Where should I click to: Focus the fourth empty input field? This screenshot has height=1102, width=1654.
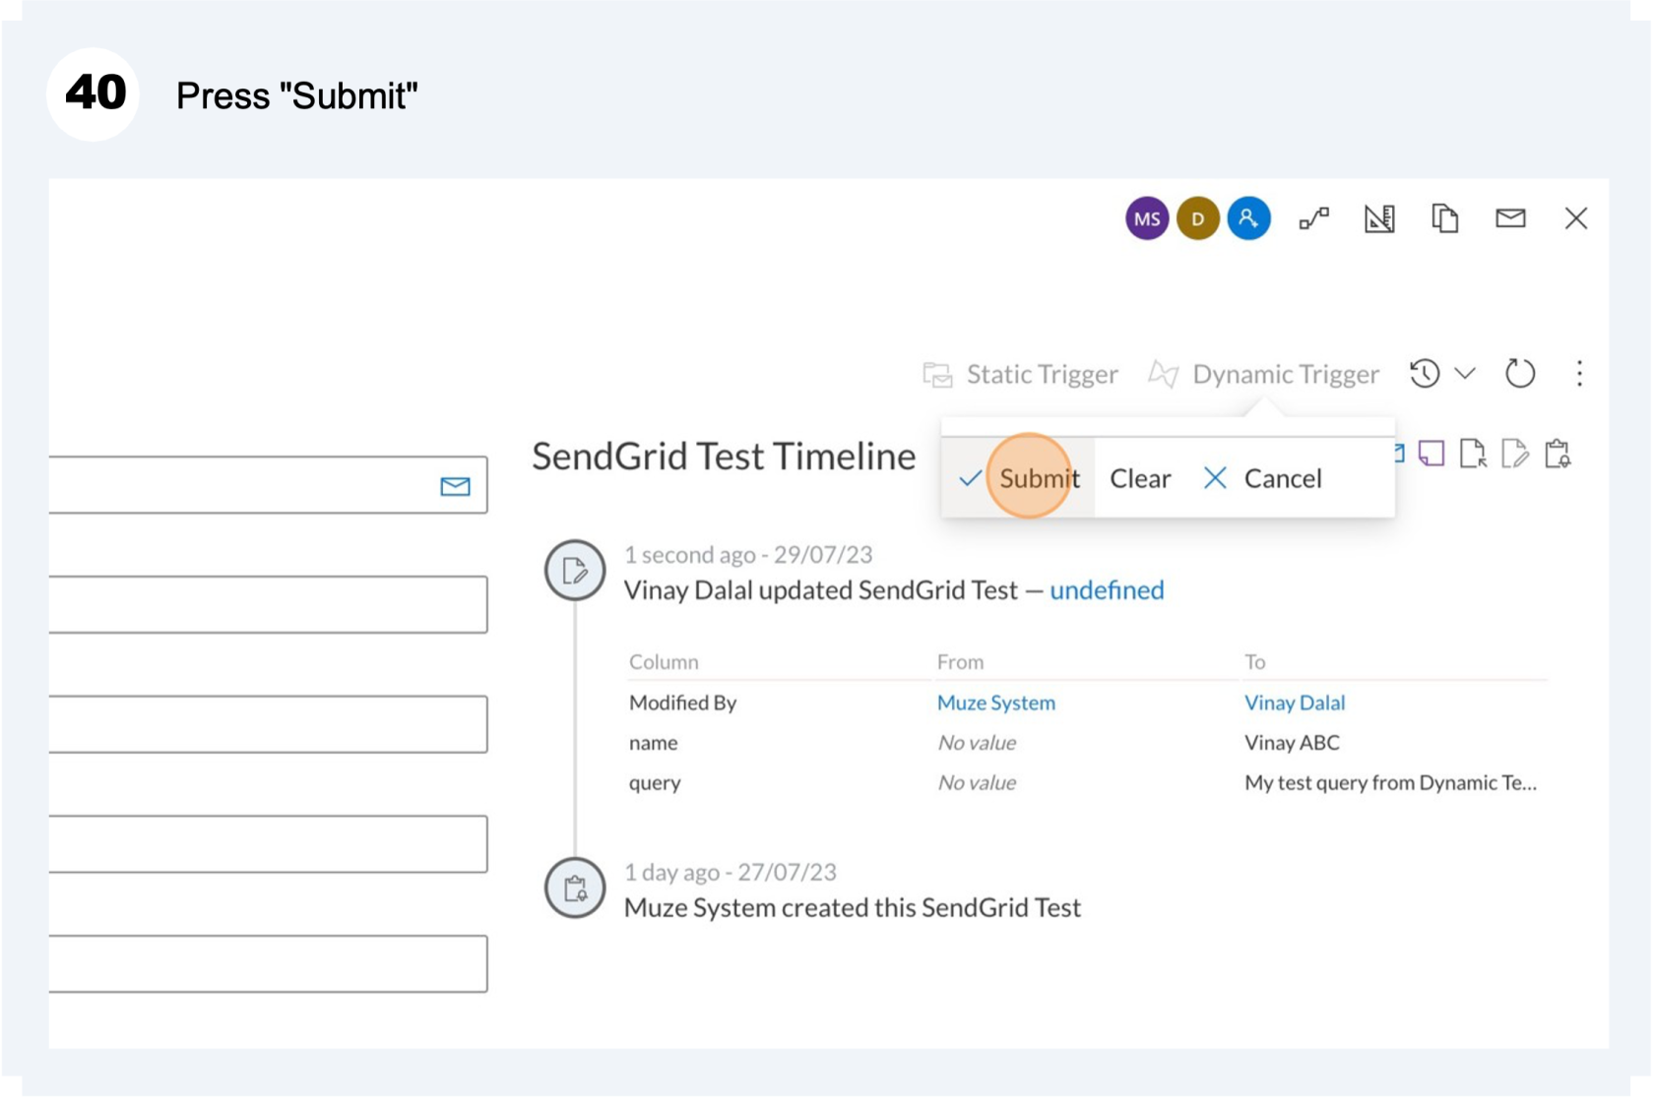(267, 844)
